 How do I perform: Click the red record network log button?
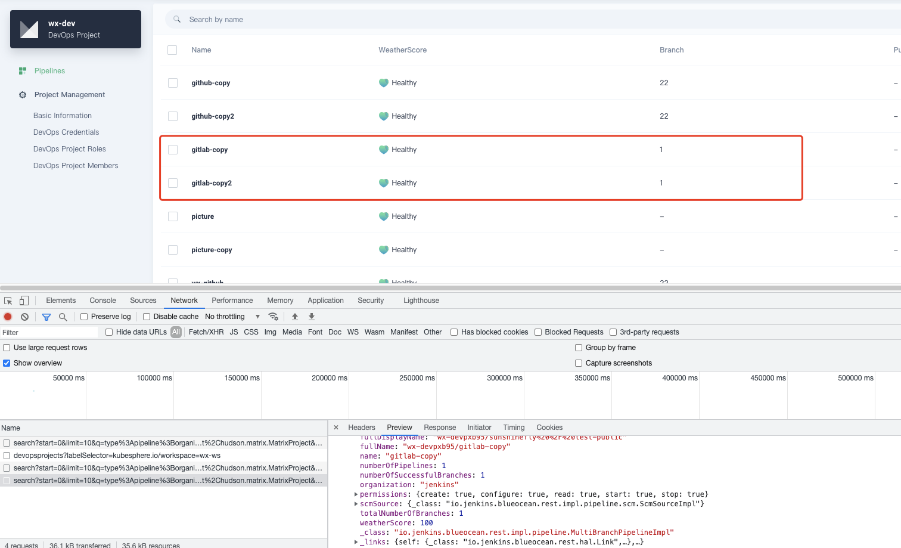coord(7,317)
